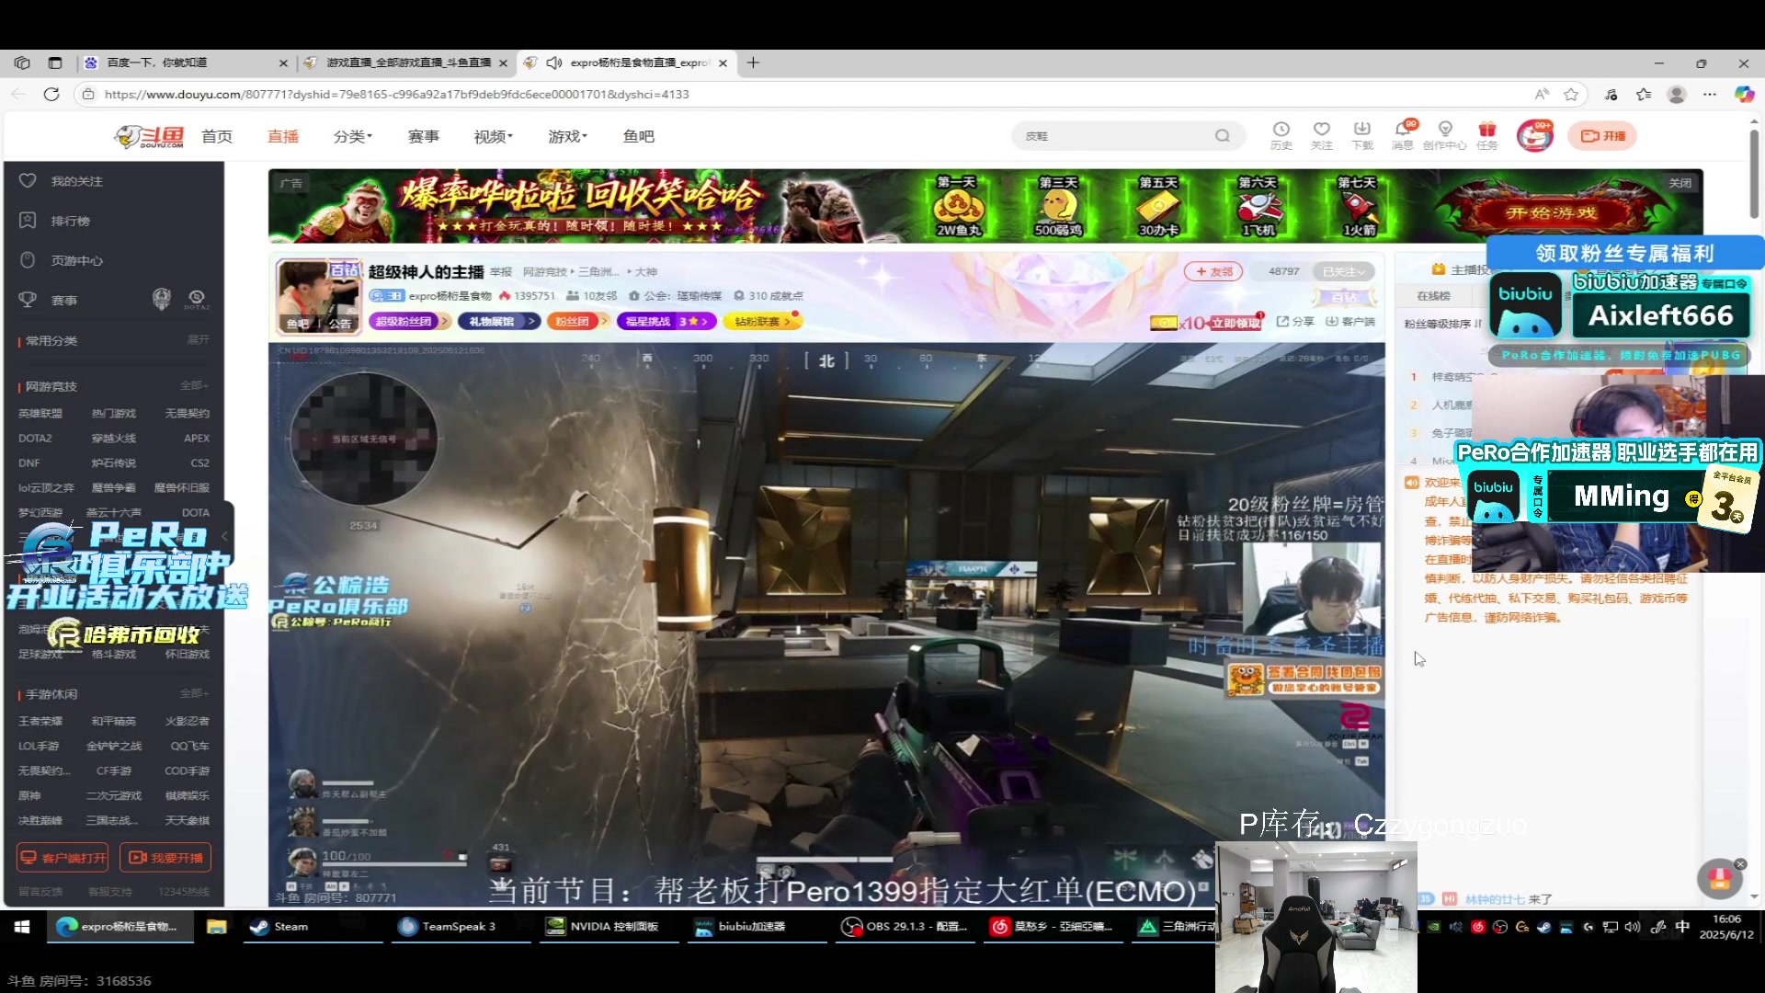Open OBS 29.1.3 from the taskbar

[x=905, y=926]
